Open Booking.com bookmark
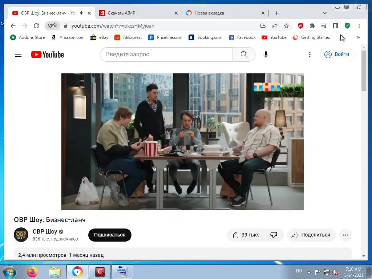Viewport: 372px width, 279px height. [x=206, y=37]
